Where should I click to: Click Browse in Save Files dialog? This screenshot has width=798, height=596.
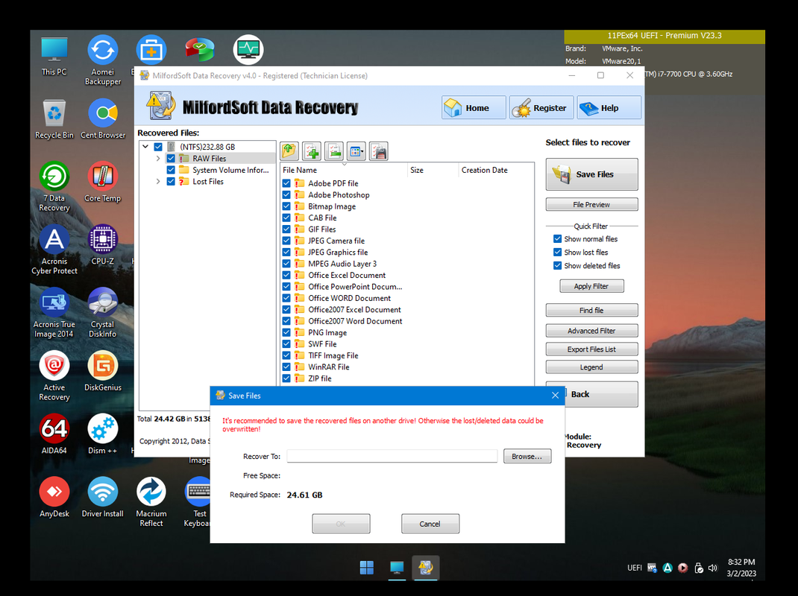pyautogui.click(x=527, y=456)
